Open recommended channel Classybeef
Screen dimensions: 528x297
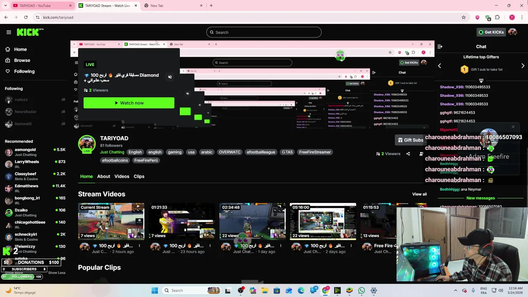35,176
